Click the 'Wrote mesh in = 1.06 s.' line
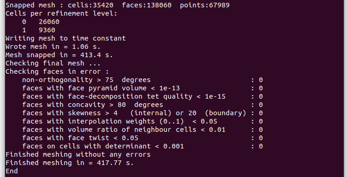Screen dimensions: 347x177 coord(53,47)
